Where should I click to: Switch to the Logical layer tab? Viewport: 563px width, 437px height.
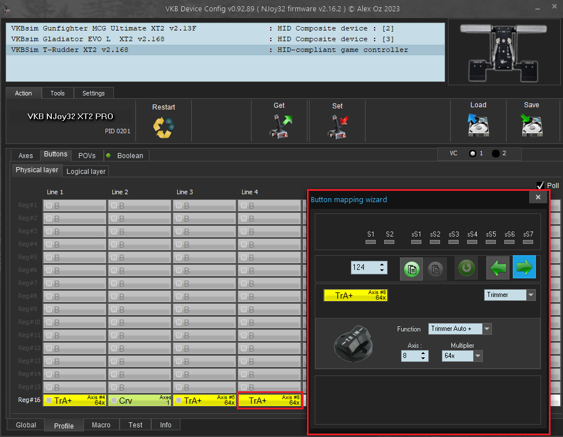point(86,171)
